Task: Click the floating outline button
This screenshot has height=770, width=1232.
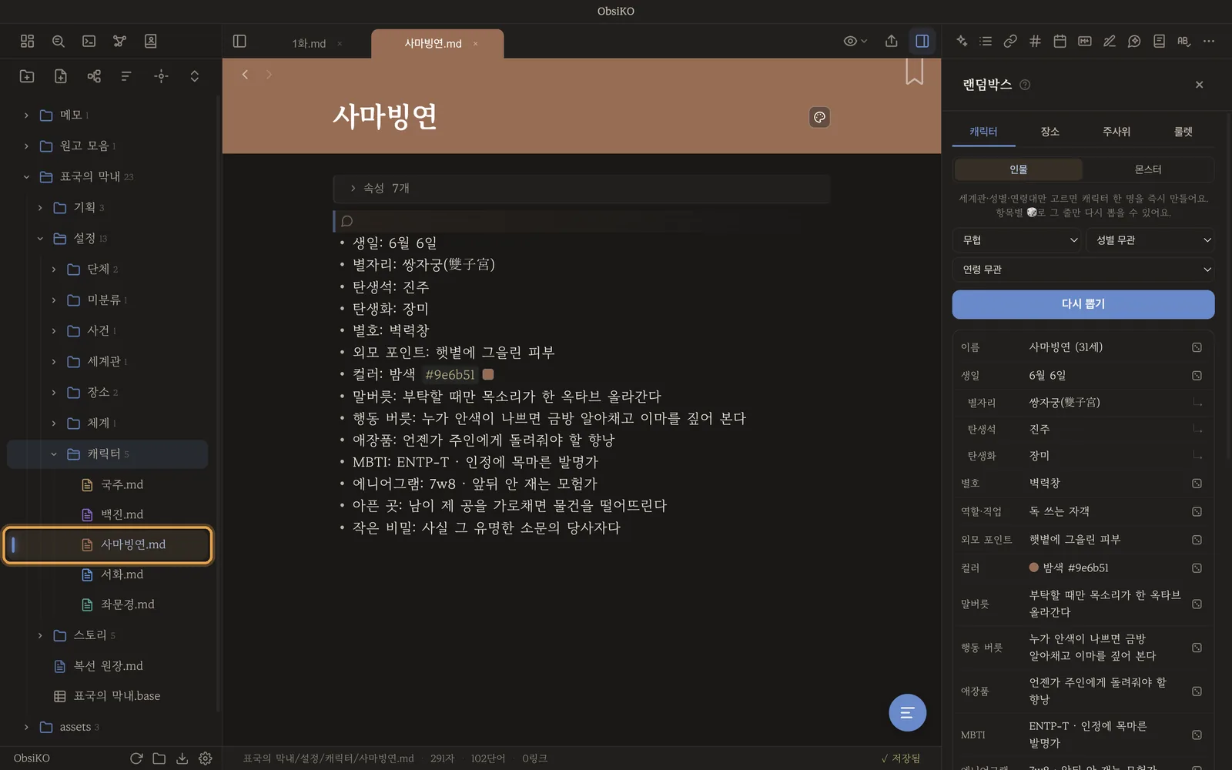Action: click(907, 712)
